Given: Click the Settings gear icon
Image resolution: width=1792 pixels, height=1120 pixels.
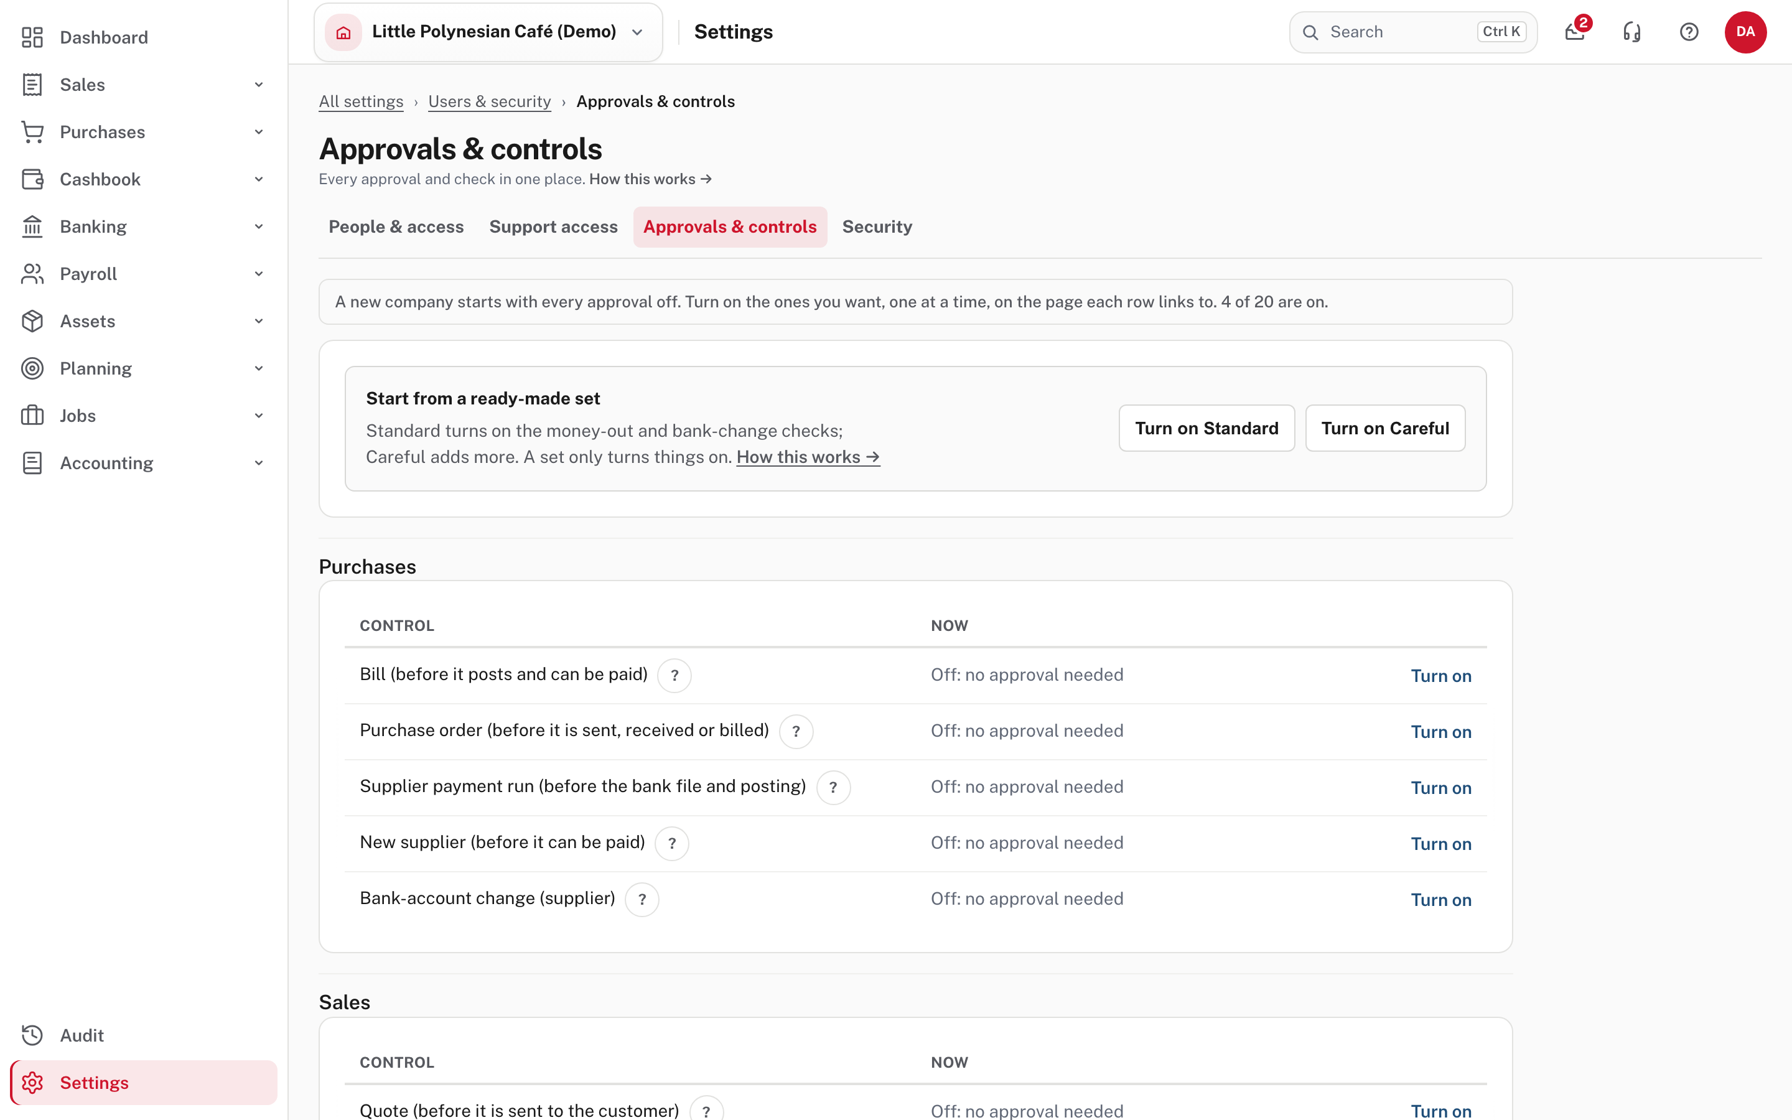Looking at the screenshot, I should click(x=32, y=1083).
